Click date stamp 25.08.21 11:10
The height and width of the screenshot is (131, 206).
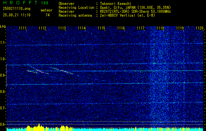(17, 15)
